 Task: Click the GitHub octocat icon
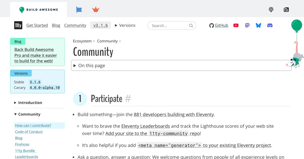coord(212,25)
